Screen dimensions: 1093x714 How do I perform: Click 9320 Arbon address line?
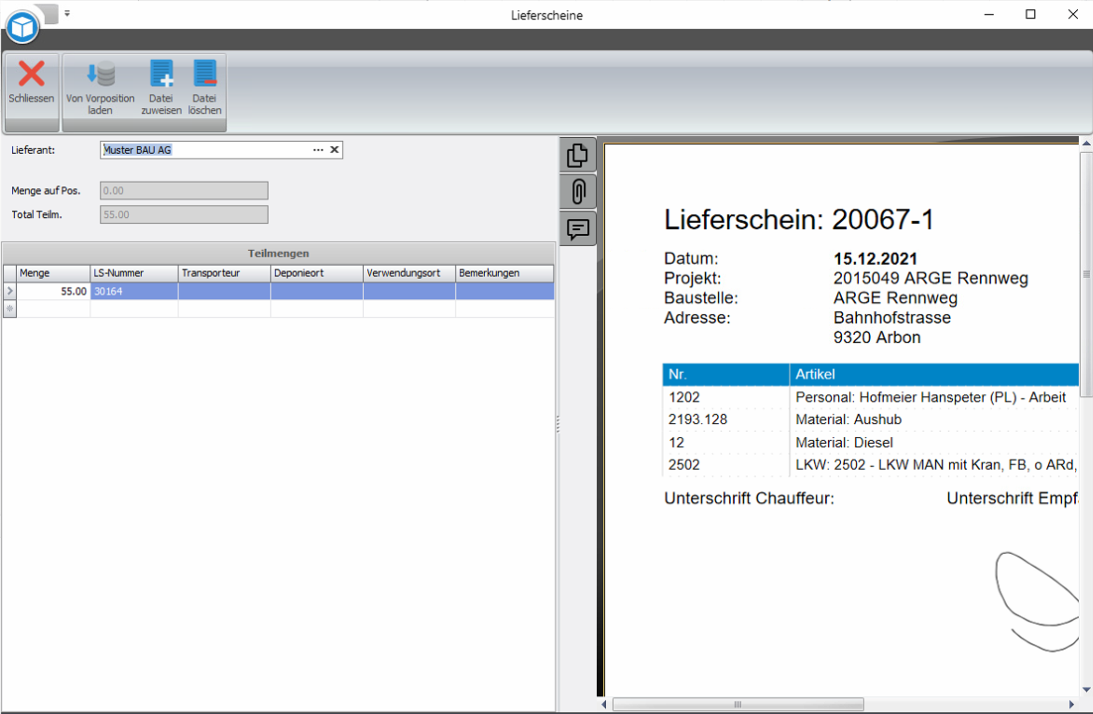click(x=877, y=337)
